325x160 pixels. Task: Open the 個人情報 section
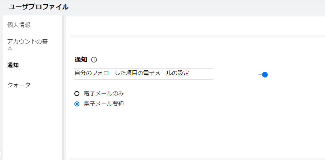(19, 25)
